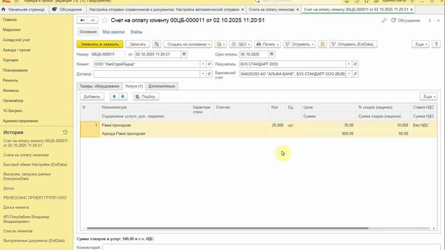Click the Подбор button
This screenshot has width=445, height=250.
(x=146, y=97)
